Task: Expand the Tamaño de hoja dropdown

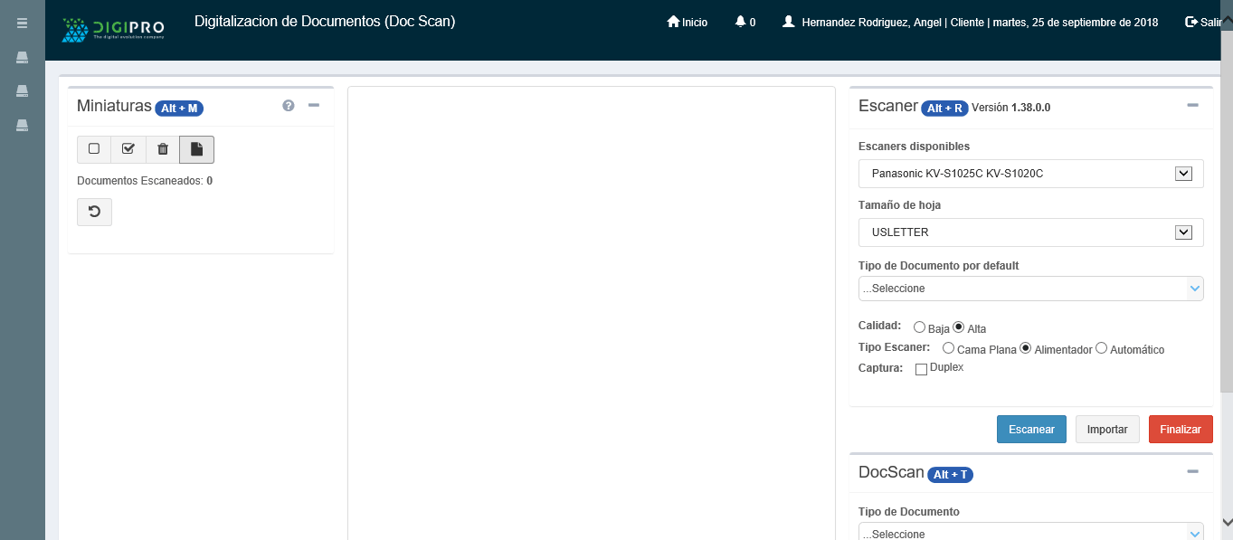Action: coord(1030,232)
